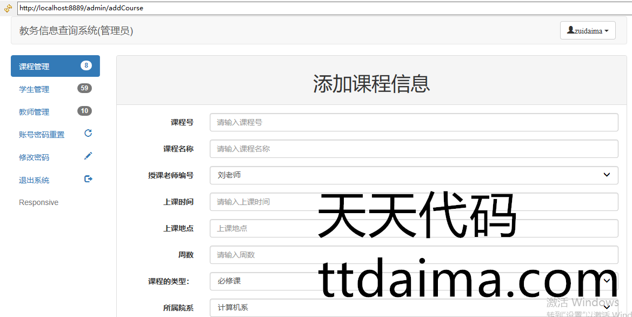Click the user icon next to zuidaima
632x317 pixels.
[570, 30]
